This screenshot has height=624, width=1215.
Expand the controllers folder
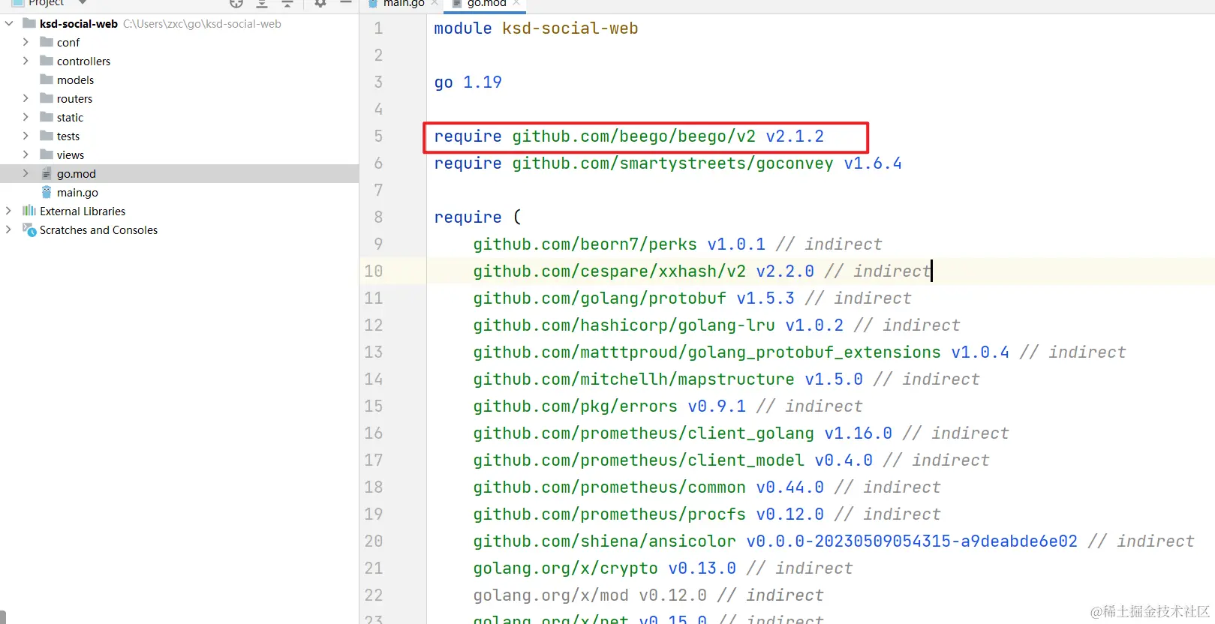(26, 61)
